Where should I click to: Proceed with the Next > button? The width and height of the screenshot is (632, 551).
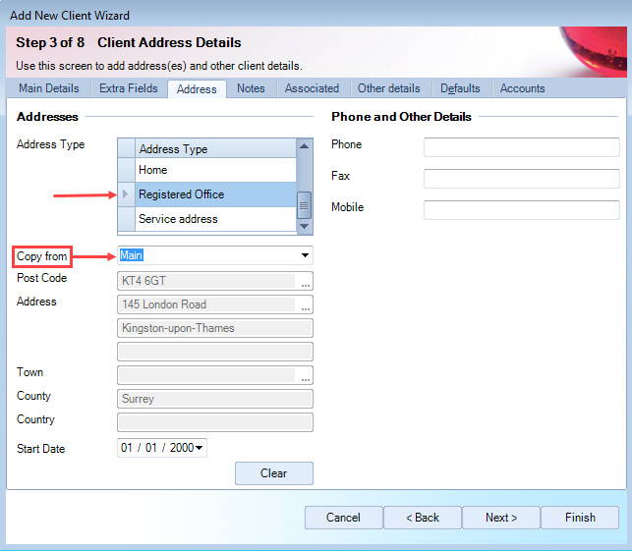[x=501, y=518]
